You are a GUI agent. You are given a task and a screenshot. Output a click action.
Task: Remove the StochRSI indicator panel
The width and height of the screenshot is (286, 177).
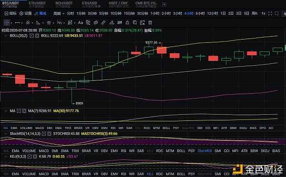click(x=50, y=134)
